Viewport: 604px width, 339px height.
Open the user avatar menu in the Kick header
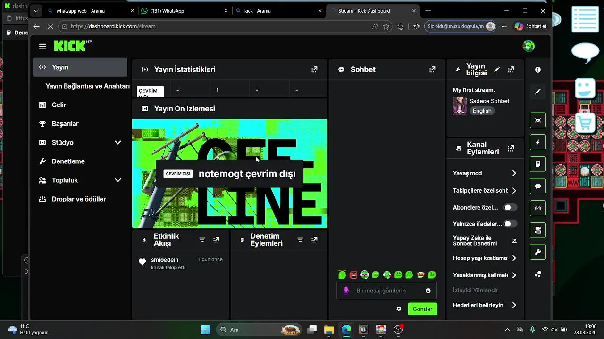[528, 46]
